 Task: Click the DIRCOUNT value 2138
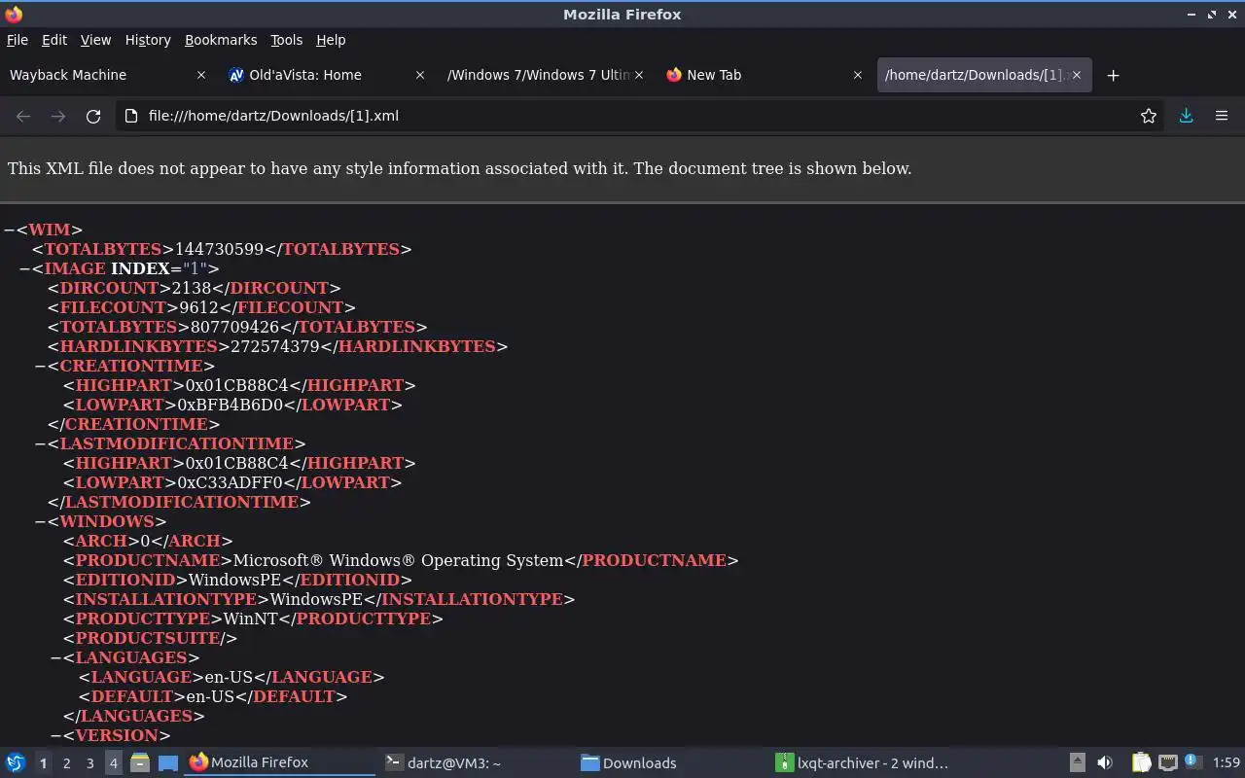tap(191, 288)
